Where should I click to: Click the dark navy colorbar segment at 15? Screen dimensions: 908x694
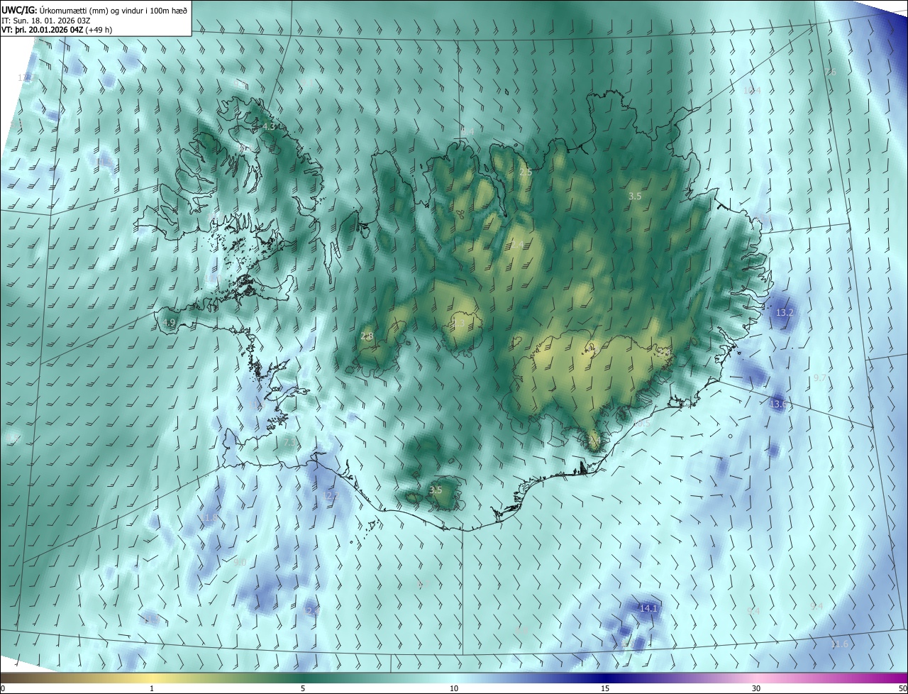tap(605, 678)
